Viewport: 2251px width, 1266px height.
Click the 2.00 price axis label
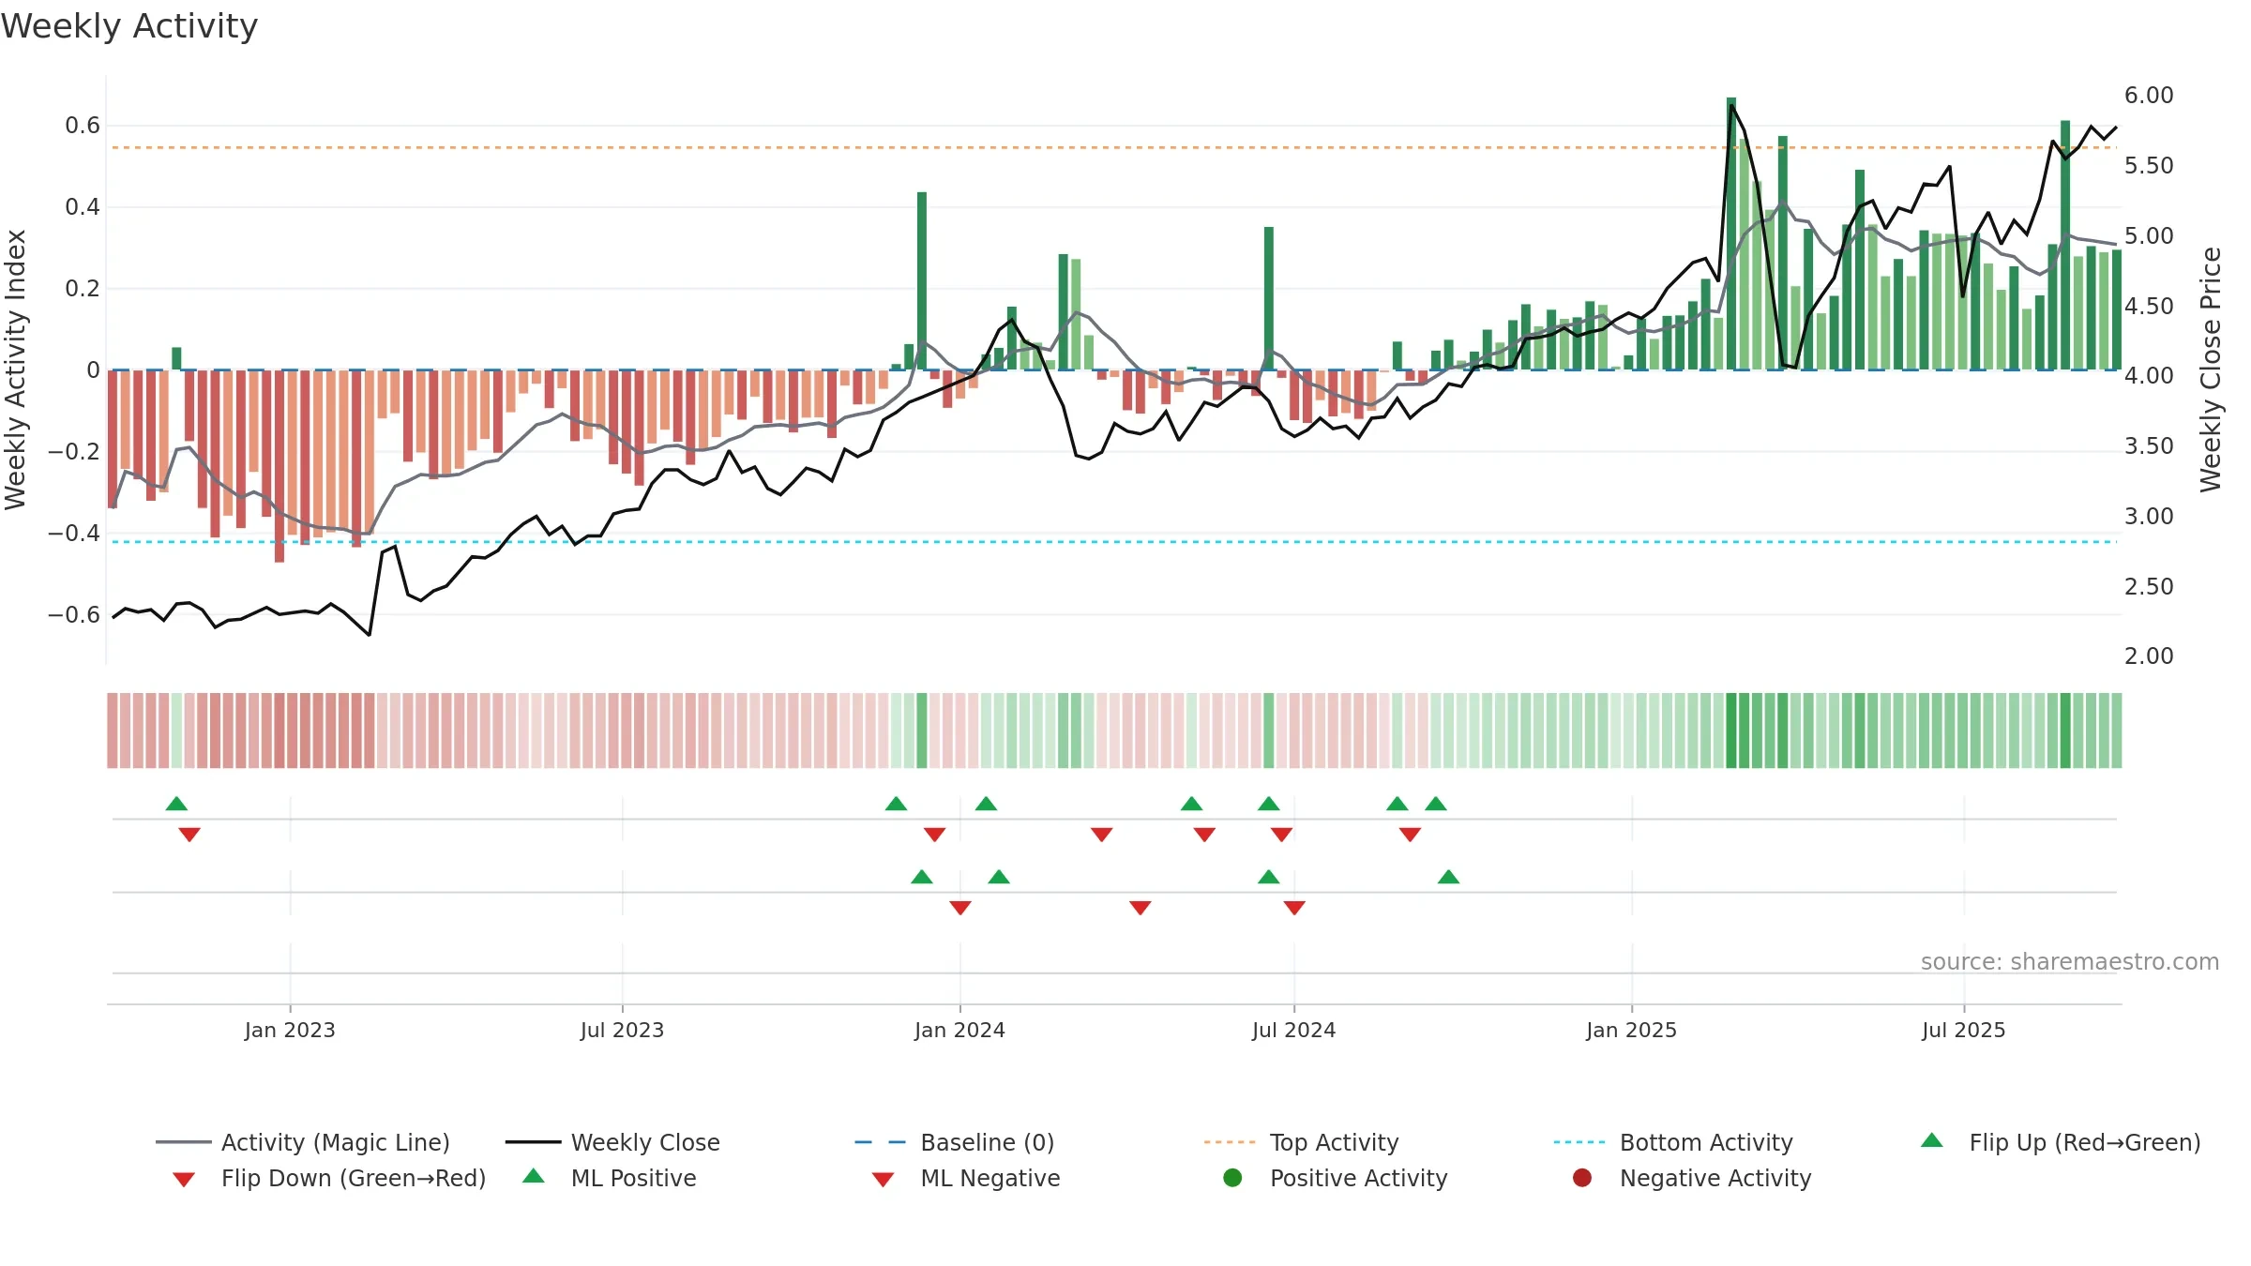click(2149, 656)
